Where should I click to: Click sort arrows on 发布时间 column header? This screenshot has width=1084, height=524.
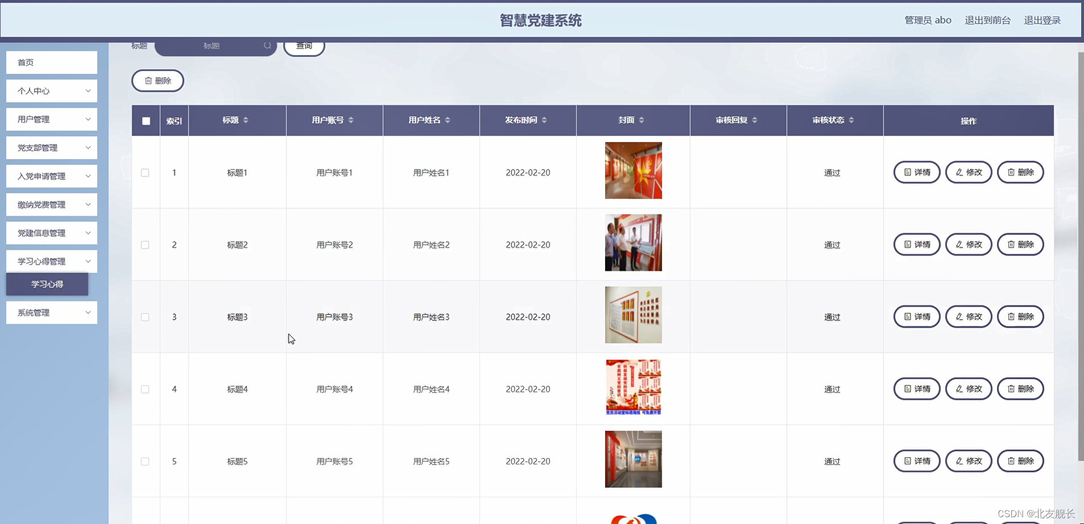(544, 120)
